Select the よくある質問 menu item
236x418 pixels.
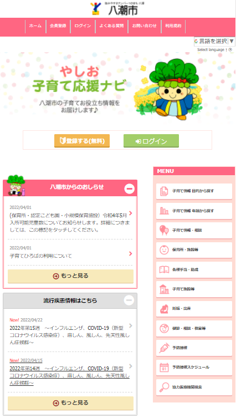pos(111,26)
